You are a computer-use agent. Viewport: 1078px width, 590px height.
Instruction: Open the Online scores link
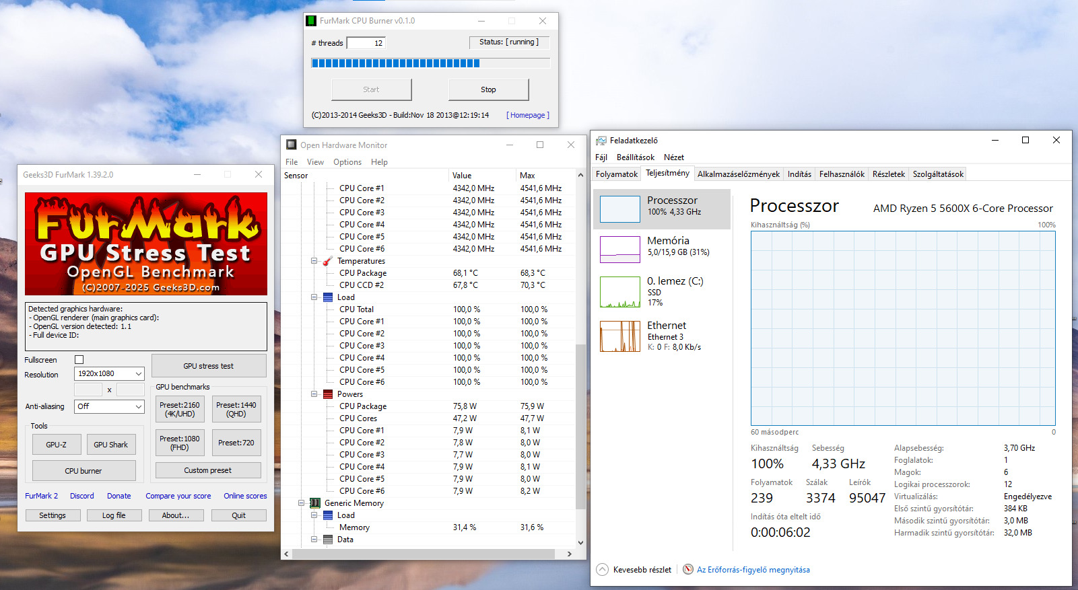point(245,496)
